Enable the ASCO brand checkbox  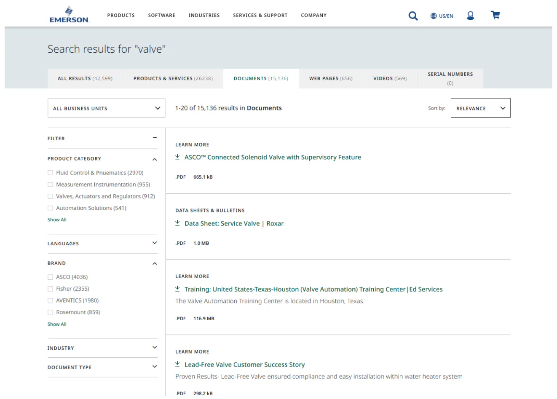tap(51, 277)
